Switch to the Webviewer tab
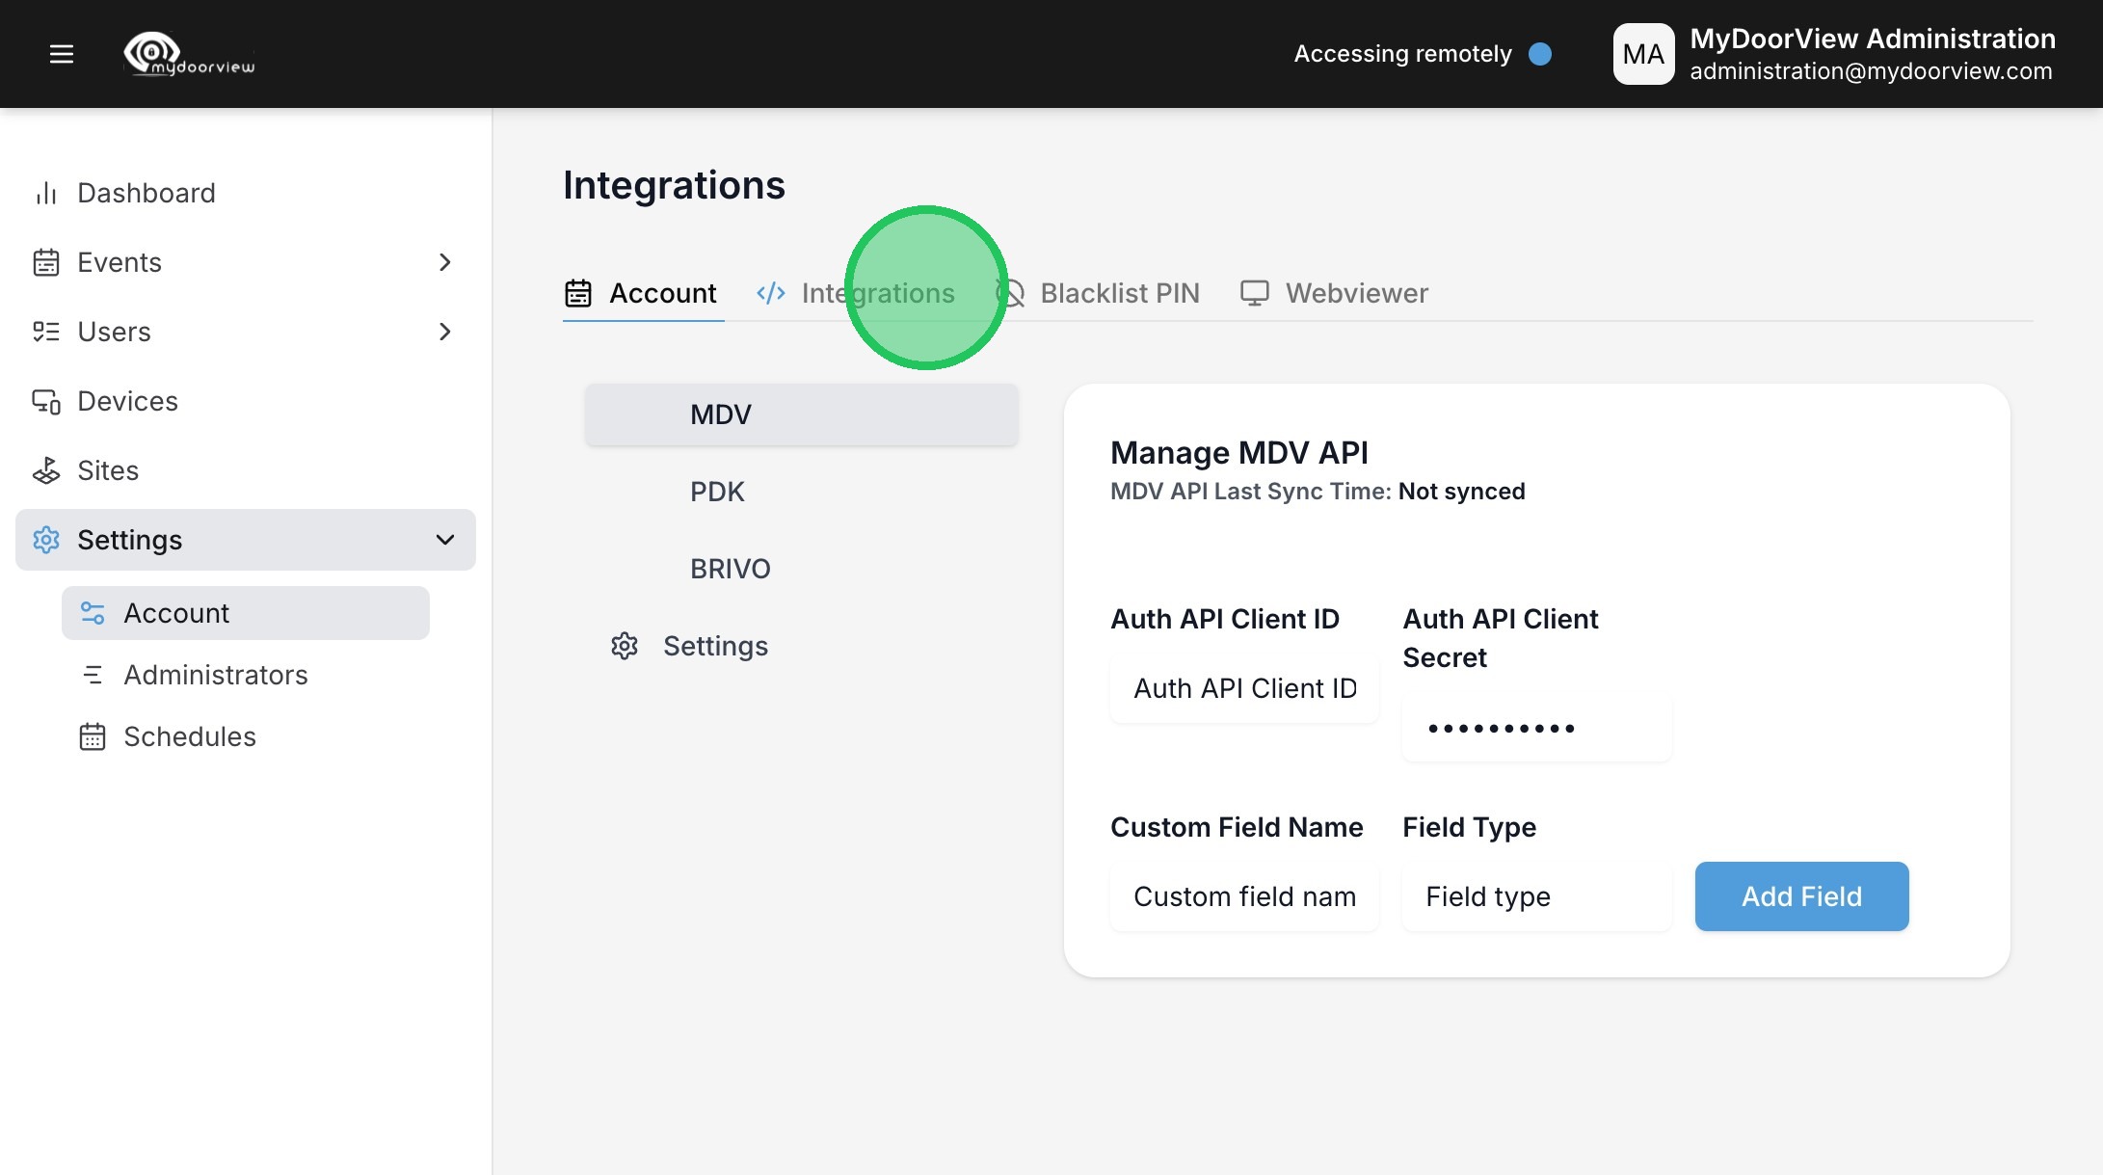Image resolution: width=2103 pixels, height=1175 pixels. click(x=1355, y=293)
